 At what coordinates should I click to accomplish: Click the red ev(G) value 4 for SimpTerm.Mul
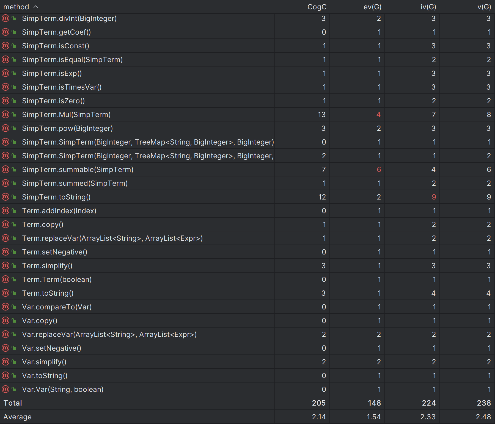379,115
